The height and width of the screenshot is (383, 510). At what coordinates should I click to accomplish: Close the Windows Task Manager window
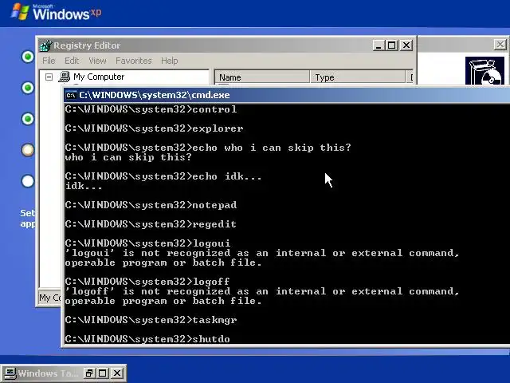click(x=117, y=373)
